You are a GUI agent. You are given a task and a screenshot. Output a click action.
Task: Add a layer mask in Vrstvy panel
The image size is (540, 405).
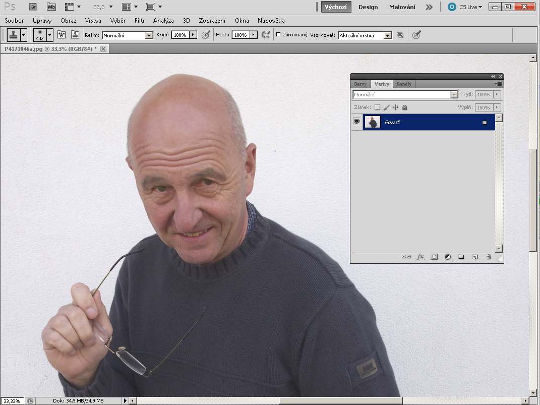pyautogui.click(x=434, y=257)
